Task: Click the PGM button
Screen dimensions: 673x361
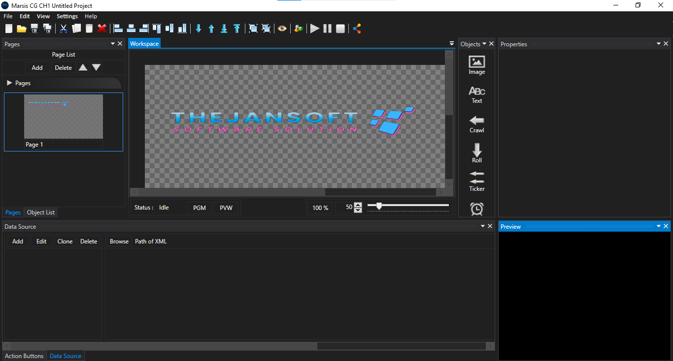Action: point(200,208)
